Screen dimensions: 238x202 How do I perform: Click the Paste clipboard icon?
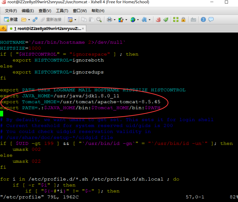pyautogui.click(x=91, y=20)
